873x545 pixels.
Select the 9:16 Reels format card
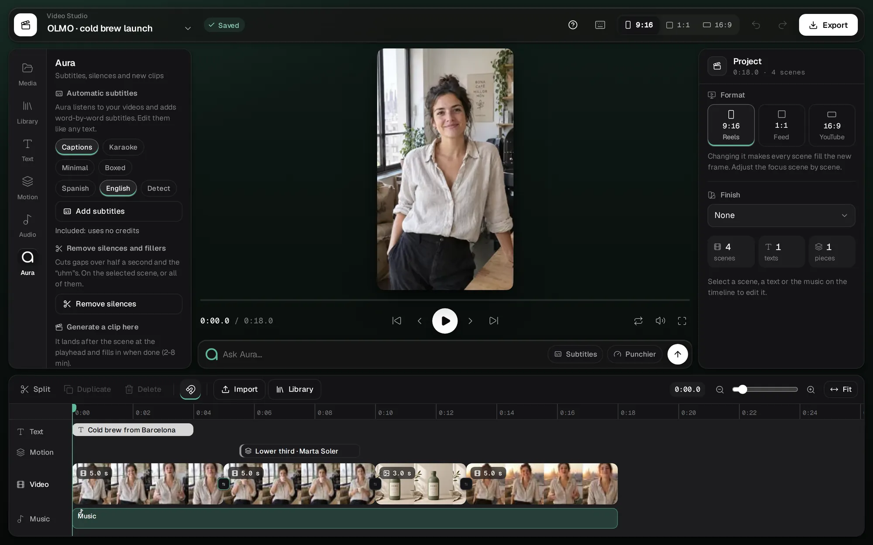tap(731, 125)
